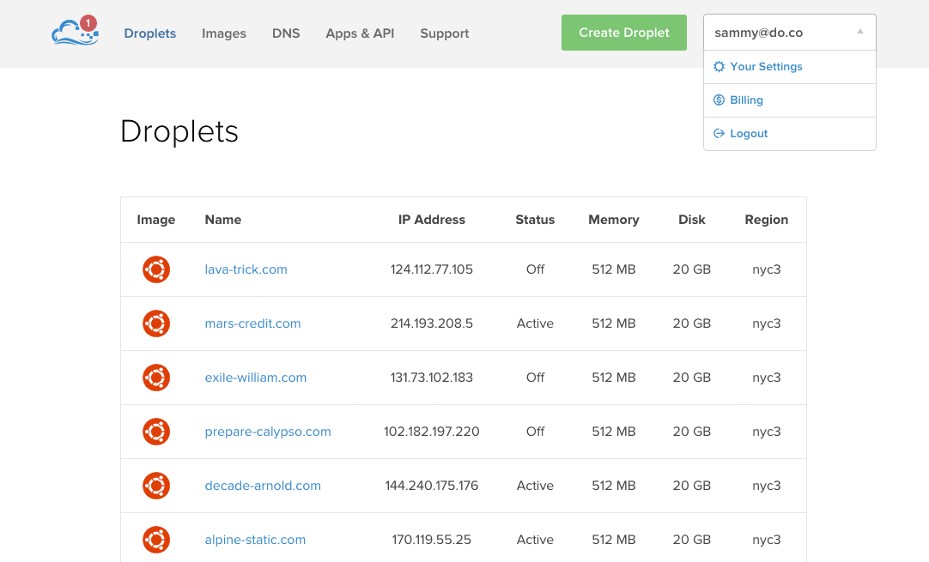
Task: Click the Image column header
Action: (x=155, y=220)
